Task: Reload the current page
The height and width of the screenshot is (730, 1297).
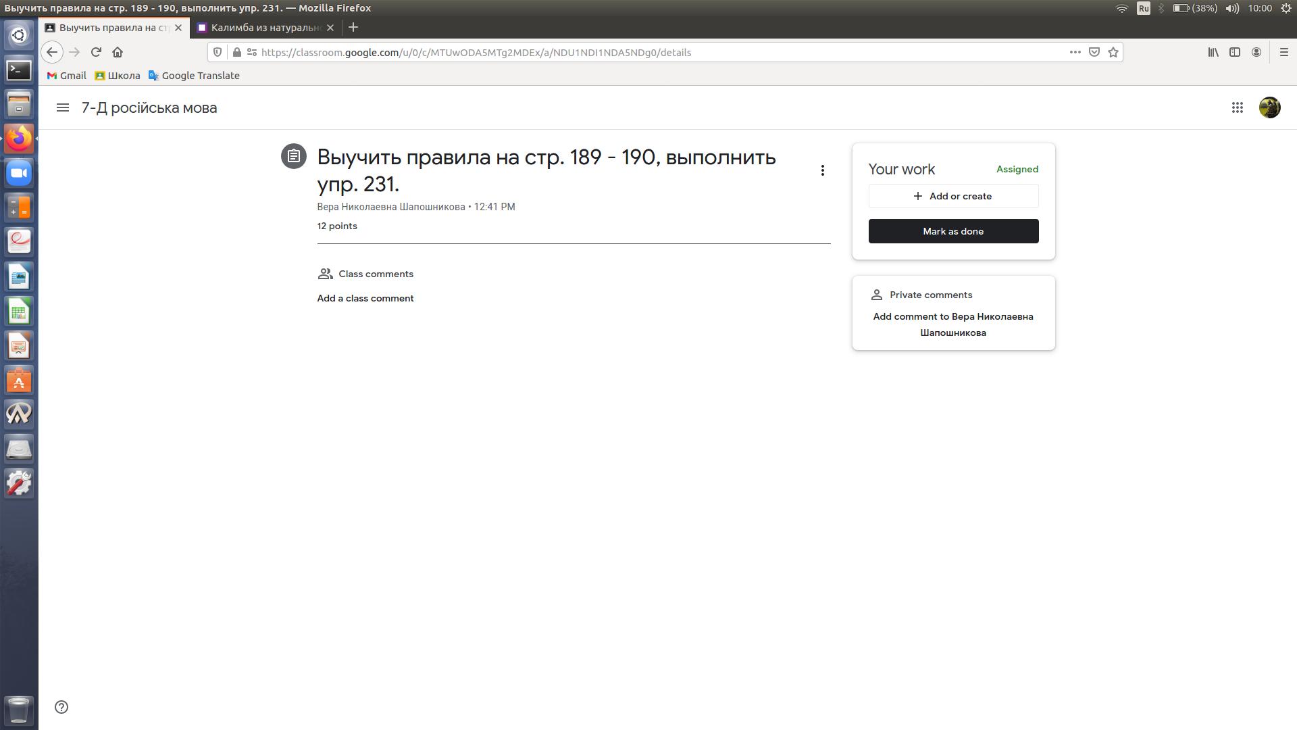Action: [x=96, y=52]
